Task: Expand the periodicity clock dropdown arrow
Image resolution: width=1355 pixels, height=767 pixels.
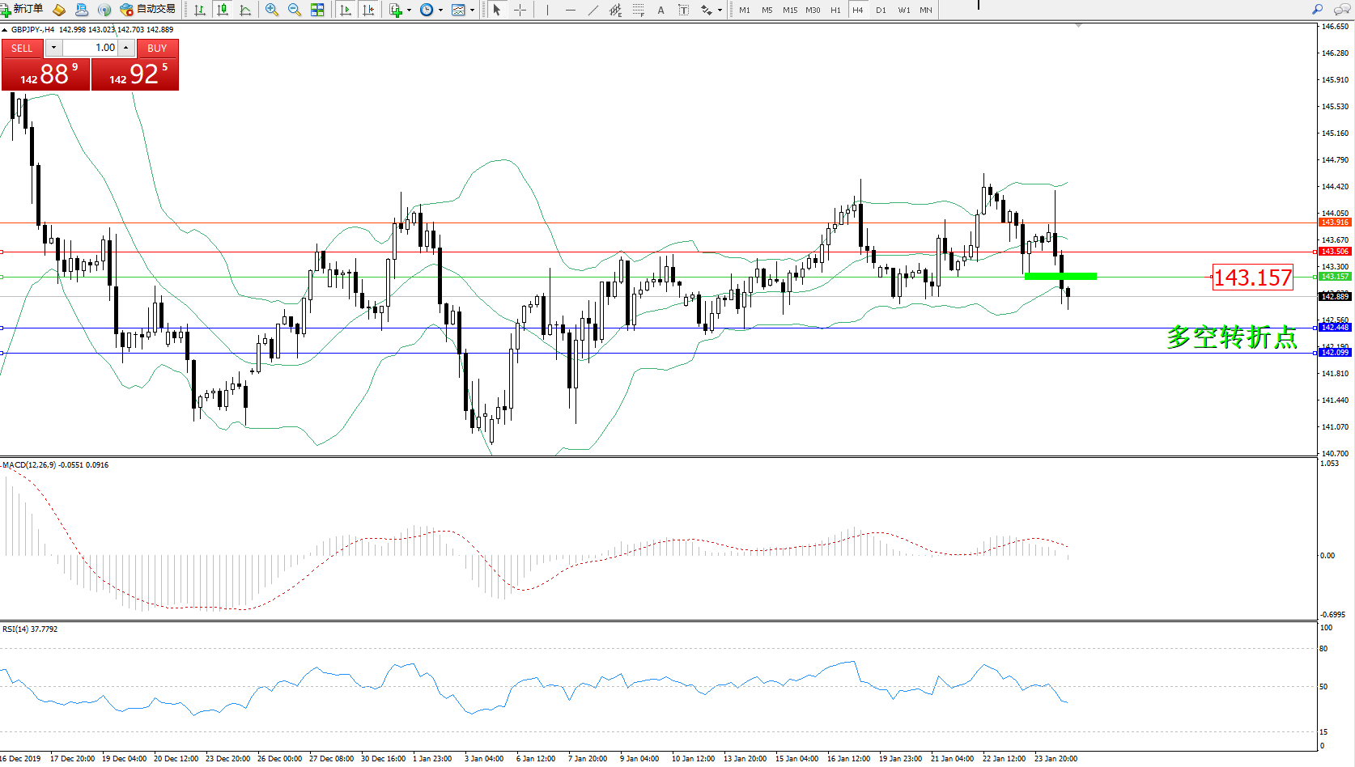Action: pos(440,11)
